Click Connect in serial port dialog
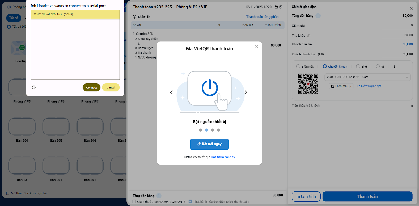The image size is (419, 206). coord(91,88)
